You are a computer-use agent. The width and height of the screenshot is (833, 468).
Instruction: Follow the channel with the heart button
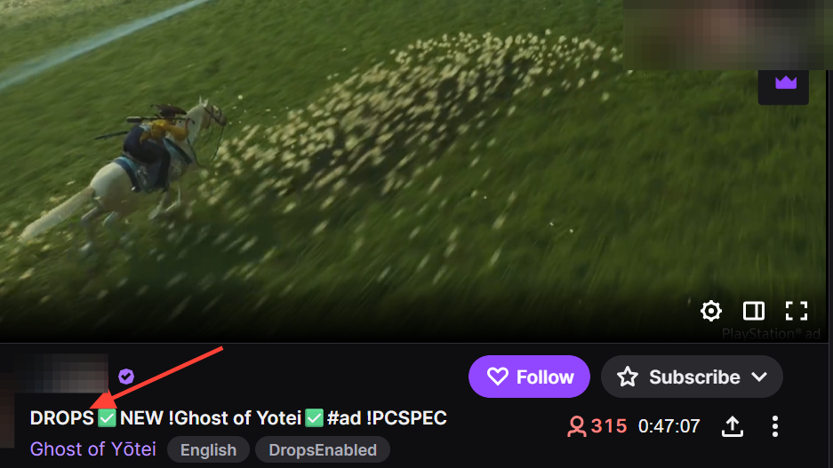pyautogui.click(x=529, y=377)
